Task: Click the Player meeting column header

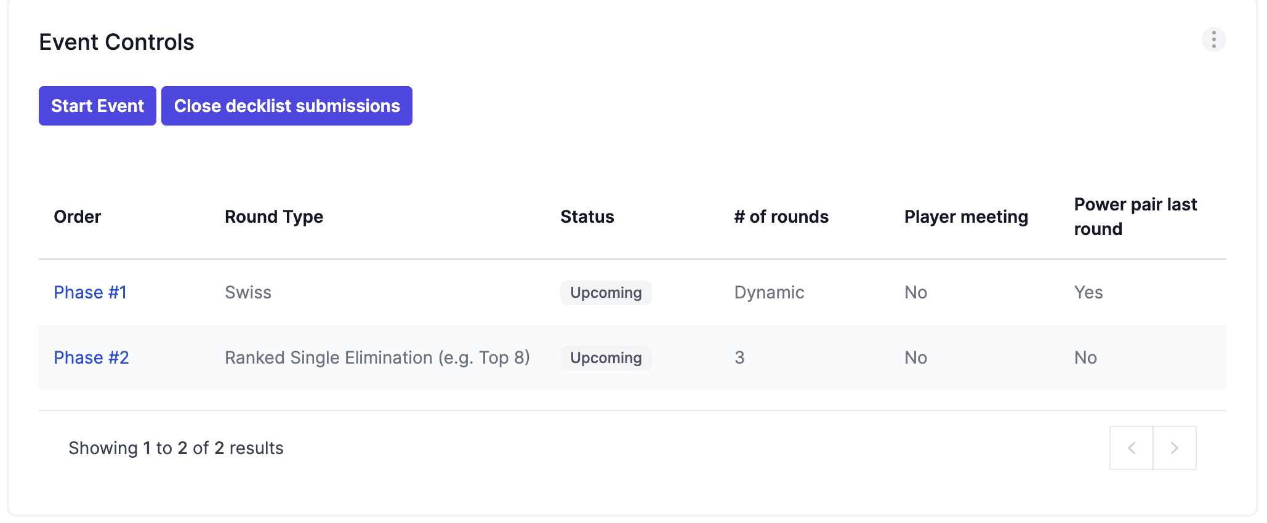Action: (x=966, y=217)
